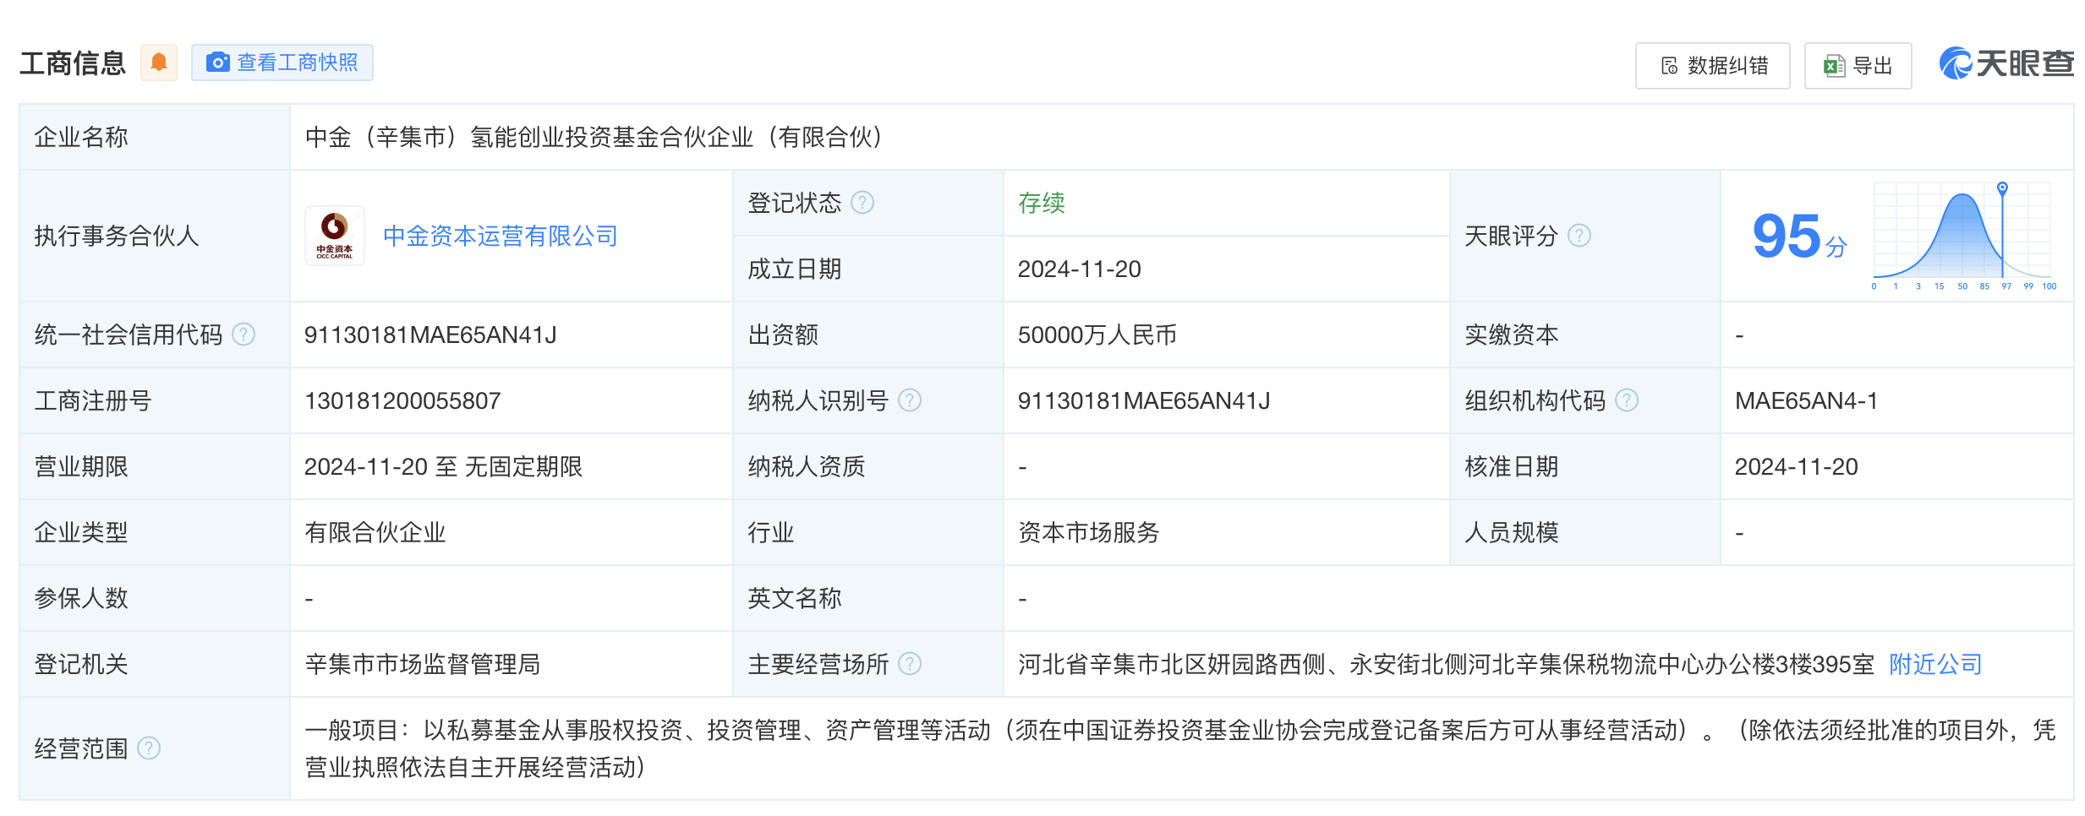
Task: Click the 2024-11-20 至 无固定期限 value
Action: click(443, 466)
